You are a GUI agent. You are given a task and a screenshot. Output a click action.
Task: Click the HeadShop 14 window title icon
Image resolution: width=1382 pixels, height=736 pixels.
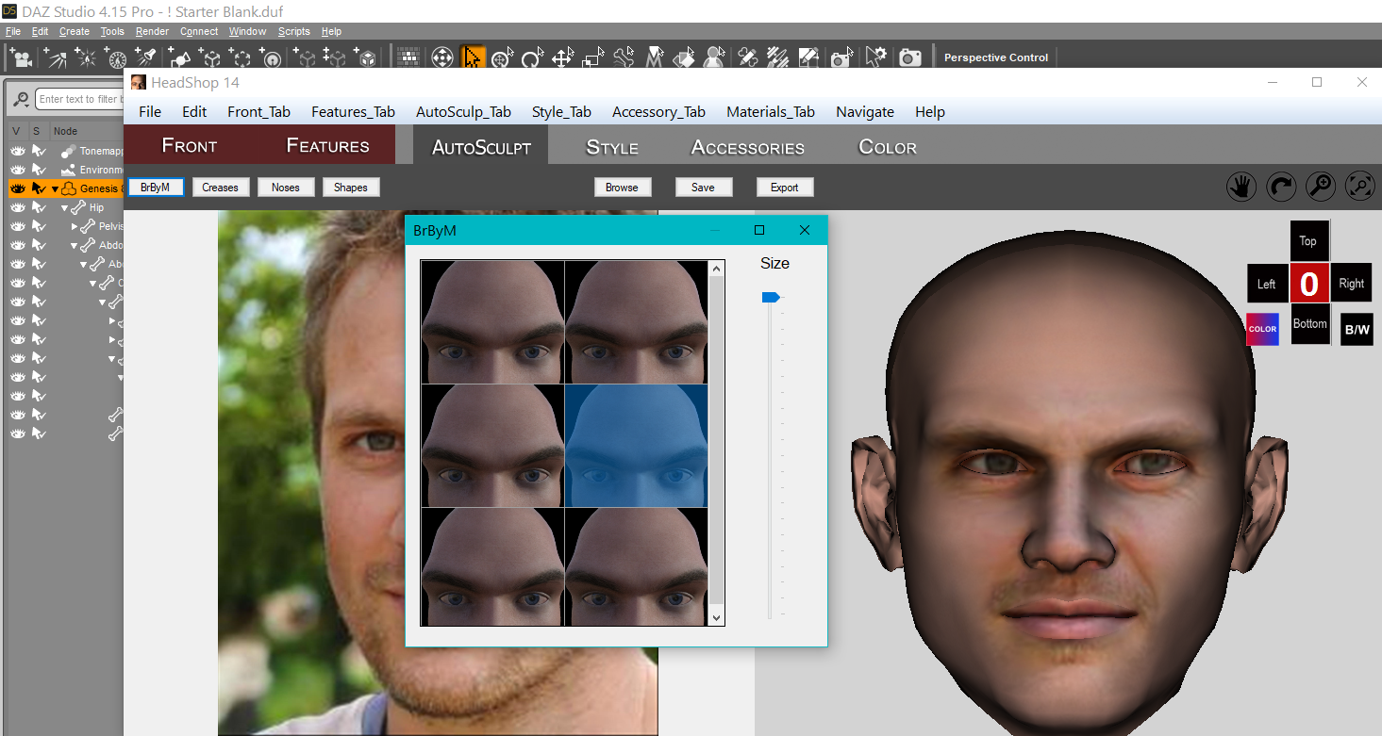tap(139, 82)
